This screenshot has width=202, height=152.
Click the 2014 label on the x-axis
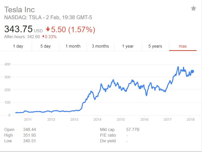(x=97, y=120)
